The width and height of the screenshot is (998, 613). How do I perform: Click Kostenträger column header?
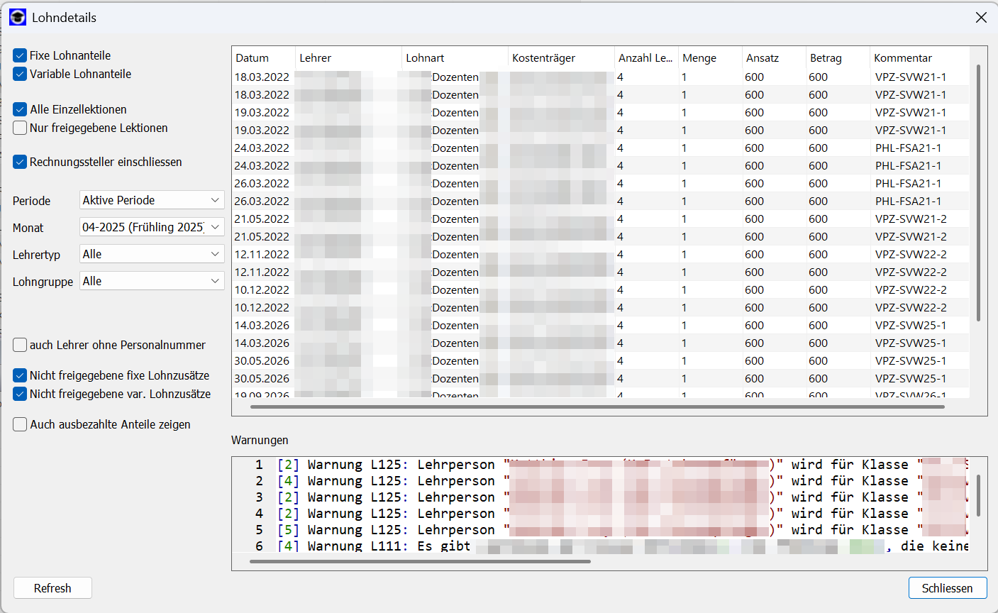(561, 58)
